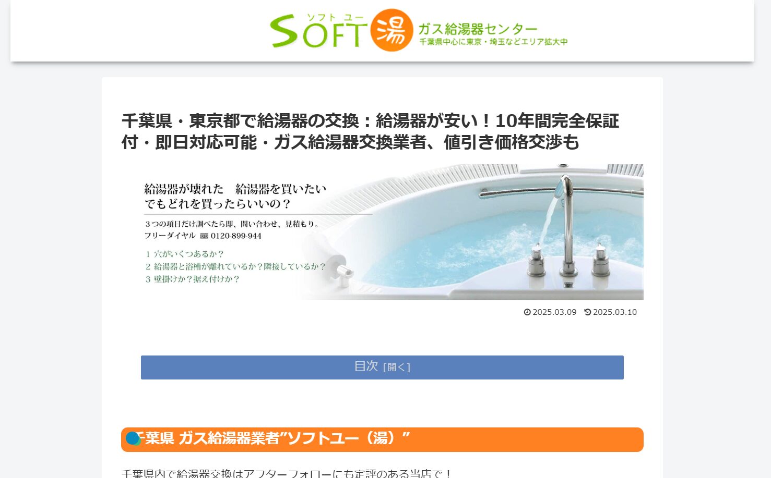This screenshot has width=771, height=478.
Task: Select the updated date 2025.03.10
Action: pyautogui.click(x=614, y=312)
